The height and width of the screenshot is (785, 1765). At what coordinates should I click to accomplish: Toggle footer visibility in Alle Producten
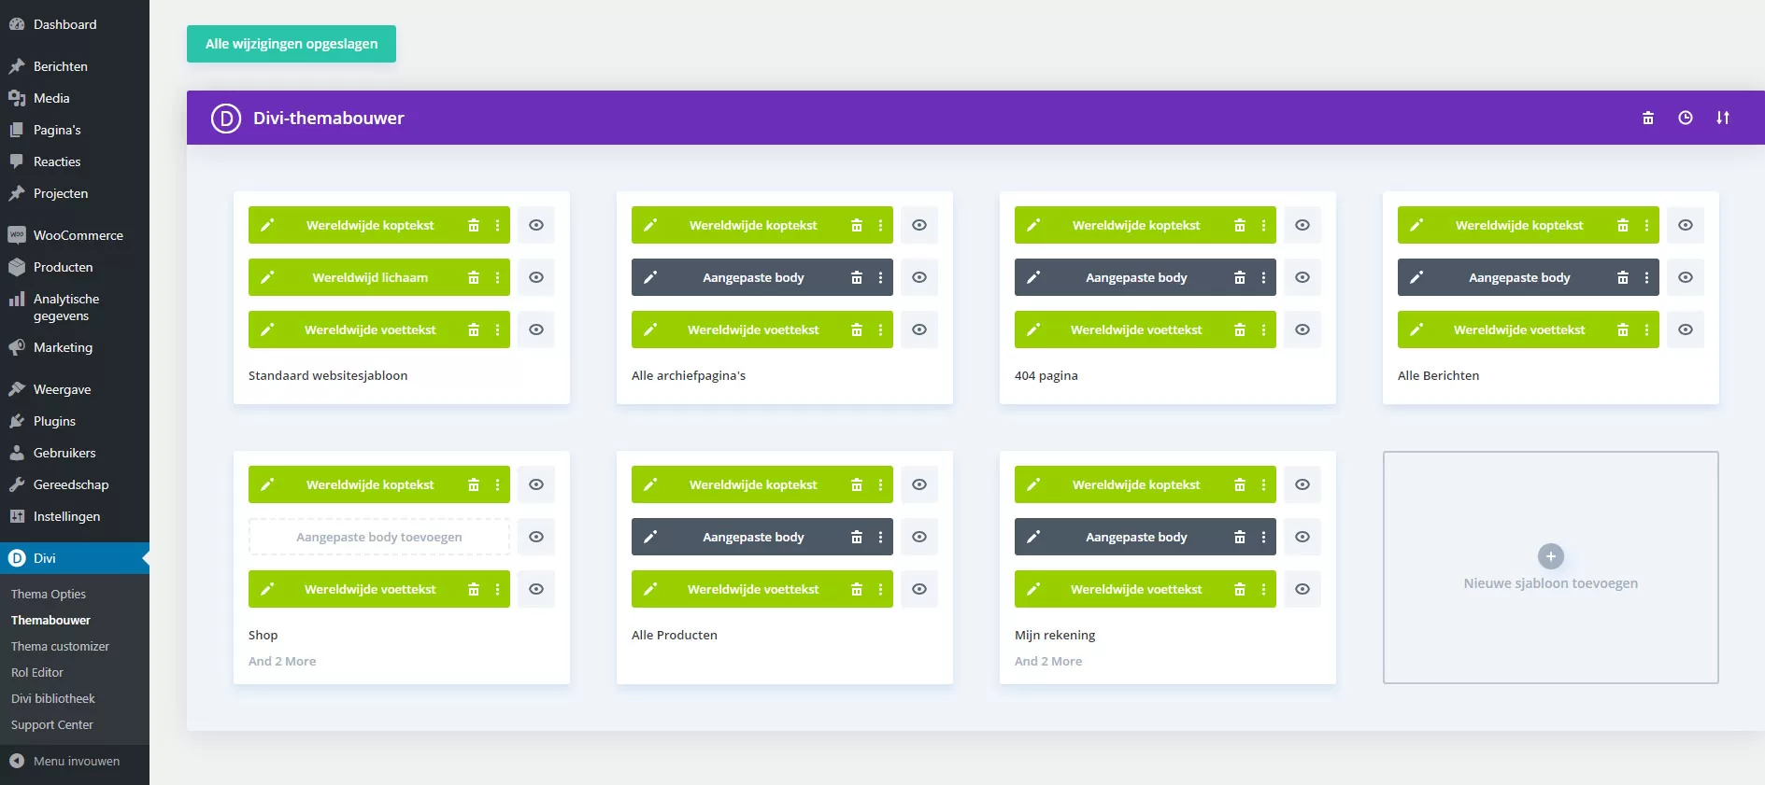point(919,589)
